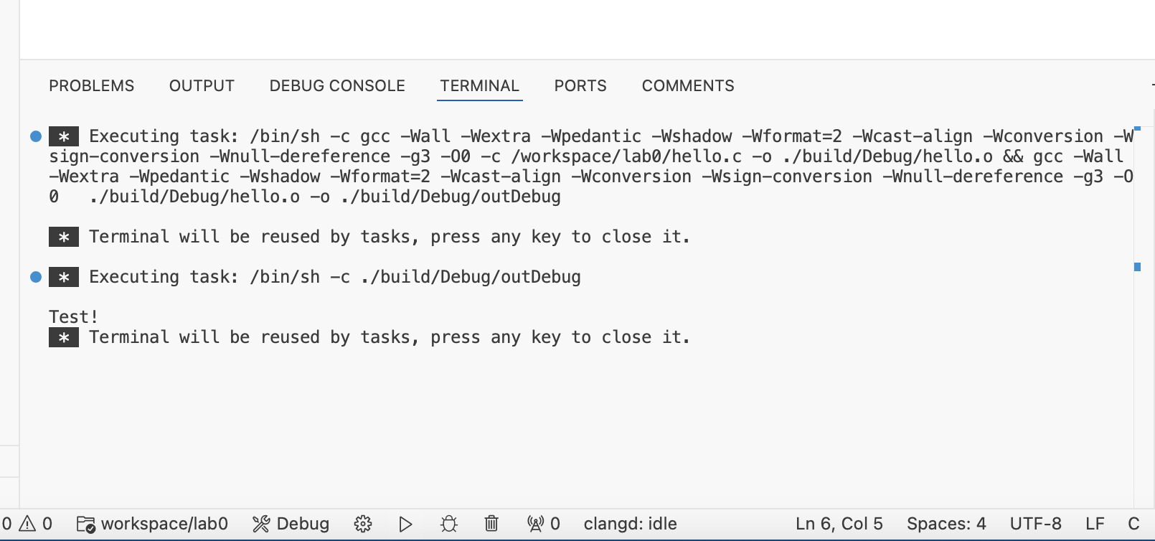This screenshot has width=1155, height=541.
Task: Switch to the PROBLEMS tab
Action: [91, 86]
